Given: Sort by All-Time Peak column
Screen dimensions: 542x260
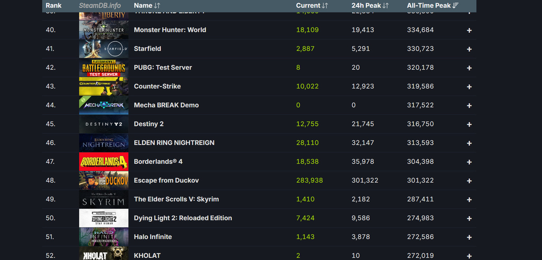Looking at the screenshot, I should [433, 5].
